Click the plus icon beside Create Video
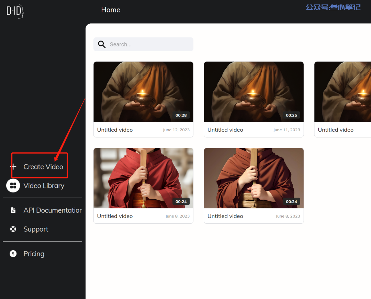The height and width of the screenshot is (299, 371). point(13,167)
